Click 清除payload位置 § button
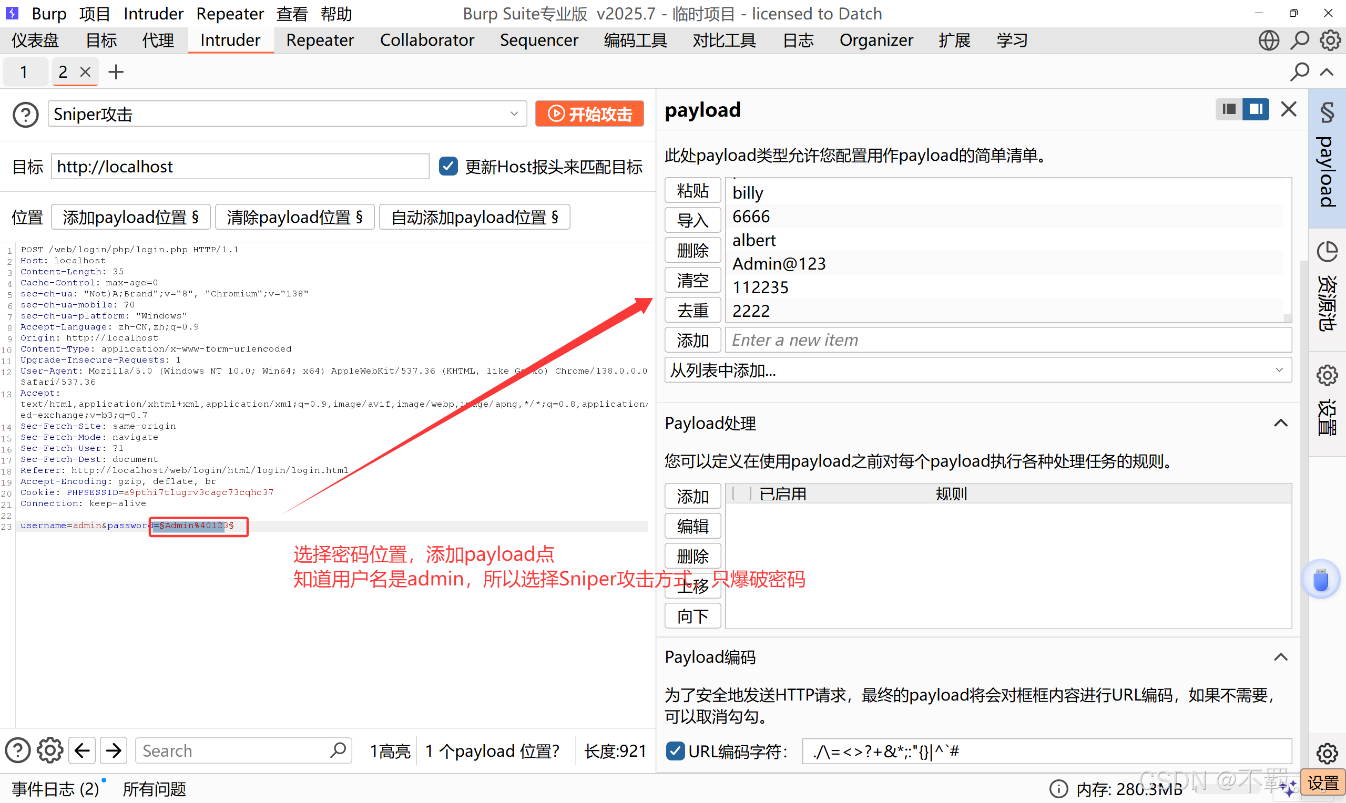The width and height of the screenshot is (1346, 803). (x=294, y=217)
